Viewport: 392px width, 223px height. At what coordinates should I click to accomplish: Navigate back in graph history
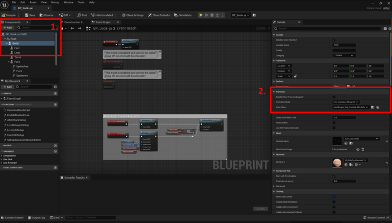(x=72, y=28)
